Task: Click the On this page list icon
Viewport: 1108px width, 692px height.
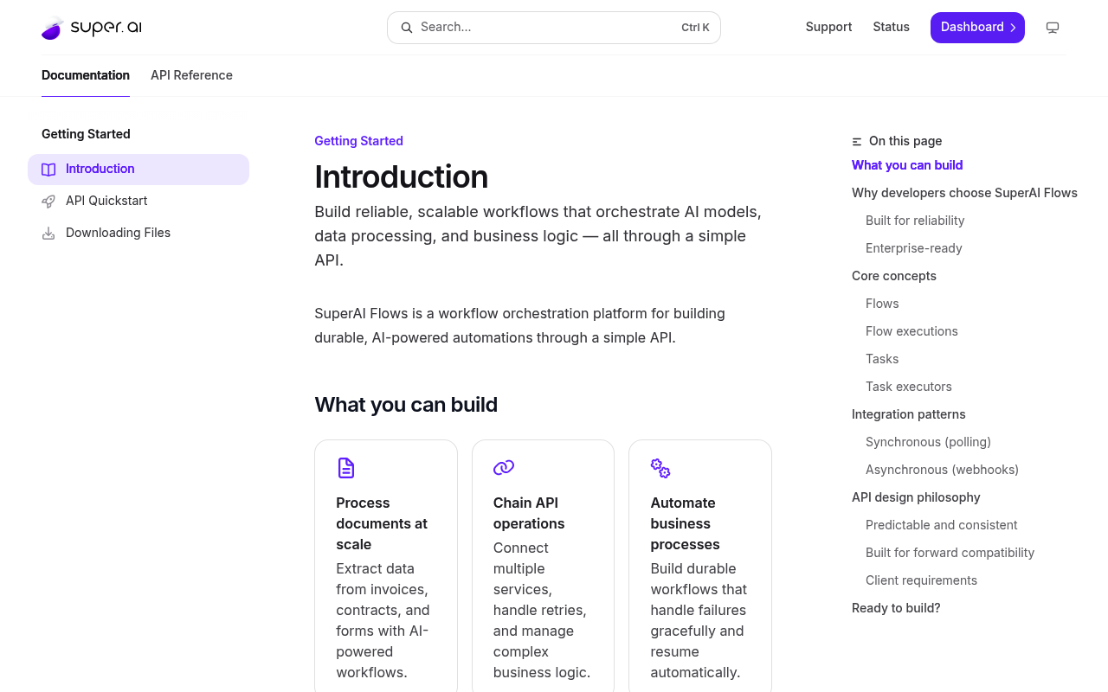Action: (x=857, y=142)
